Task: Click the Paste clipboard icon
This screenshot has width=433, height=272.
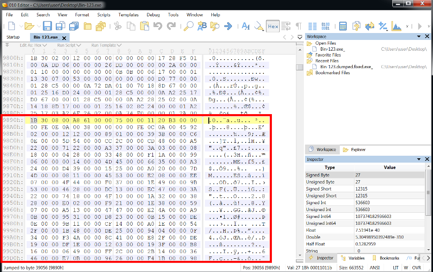Action: tap(144, 27)
